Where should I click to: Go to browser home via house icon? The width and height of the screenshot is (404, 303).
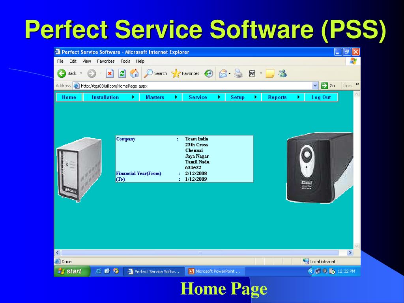134,73
